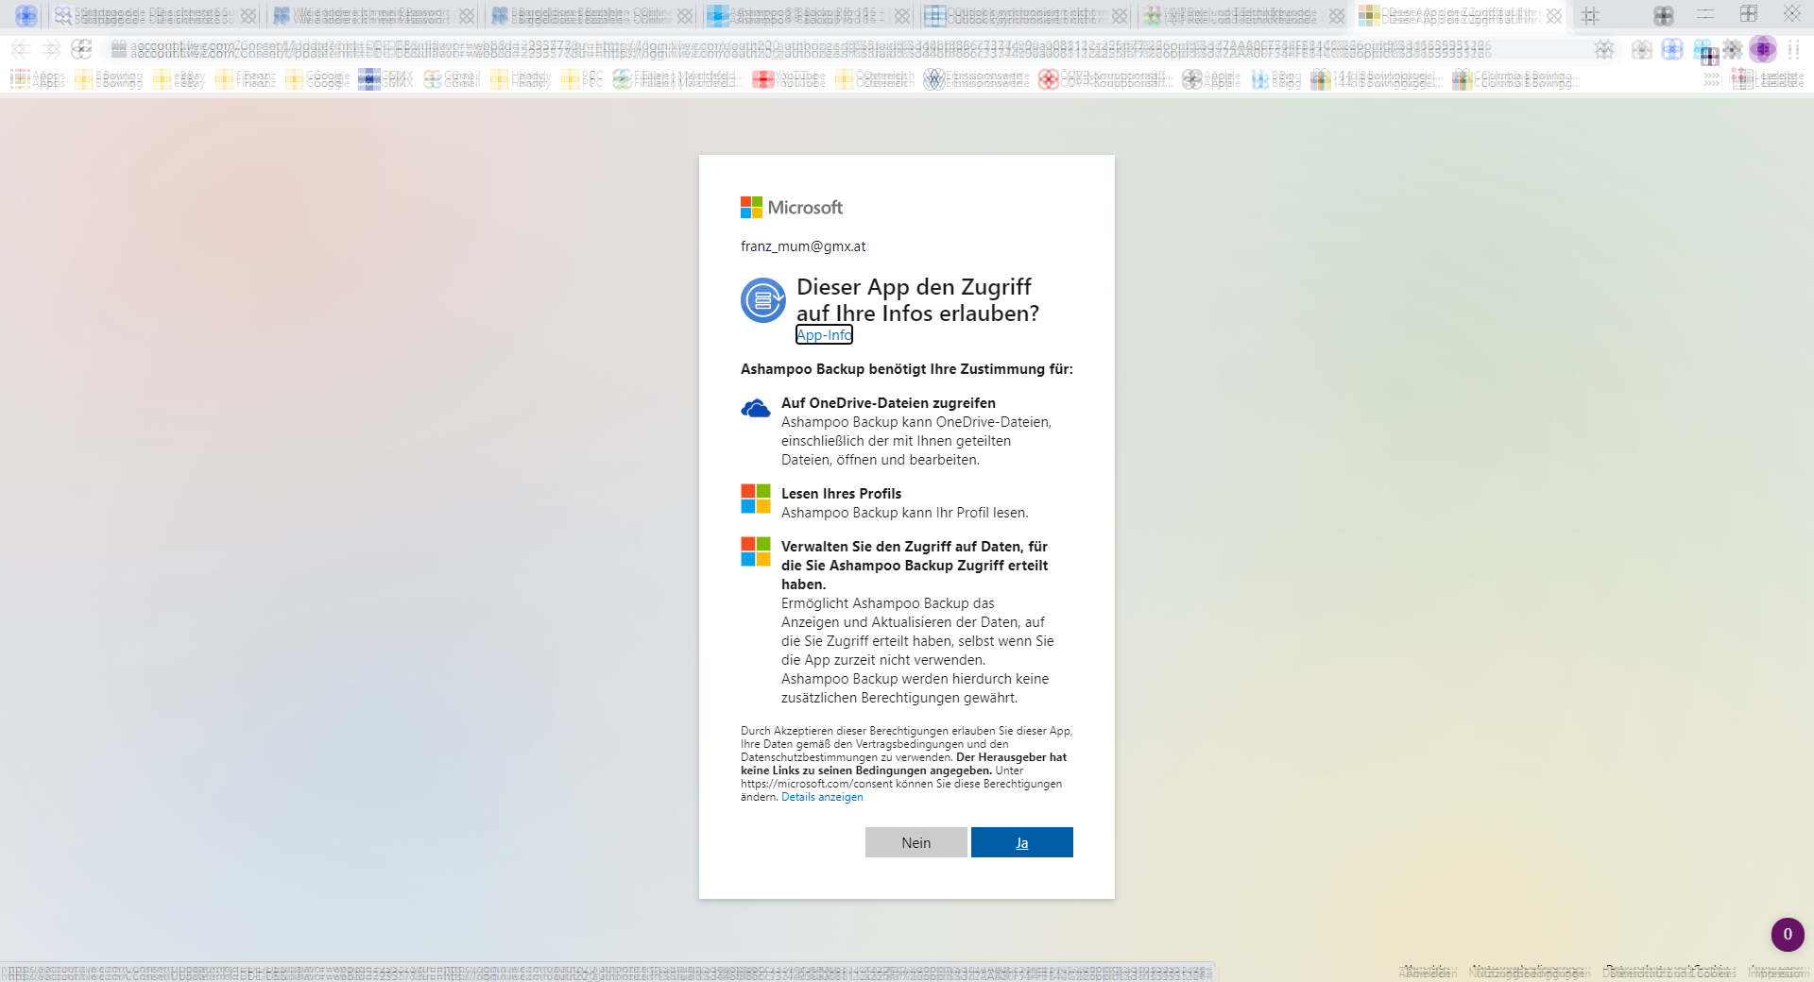Close the Ashampoo Backup Pro tab

click(x=902, y=16)
